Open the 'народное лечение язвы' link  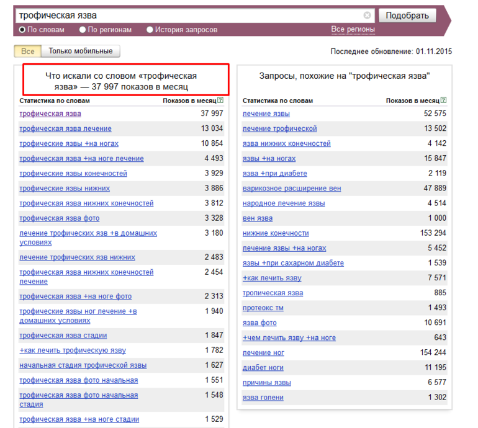283,203
